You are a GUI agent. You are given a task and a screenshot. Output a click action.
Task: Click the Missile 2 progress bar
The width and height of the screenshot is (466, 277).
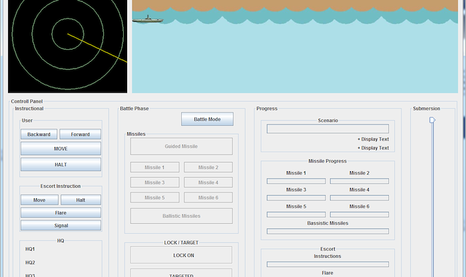pos(359,181)
